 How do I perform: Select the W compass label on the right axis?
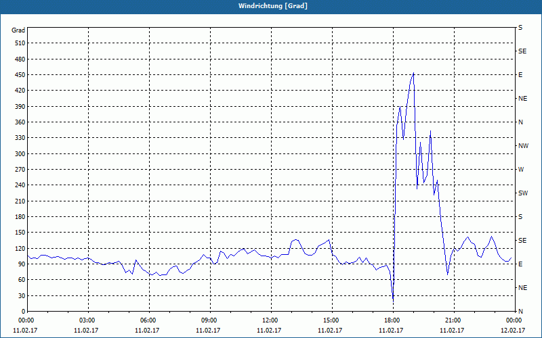521,170
